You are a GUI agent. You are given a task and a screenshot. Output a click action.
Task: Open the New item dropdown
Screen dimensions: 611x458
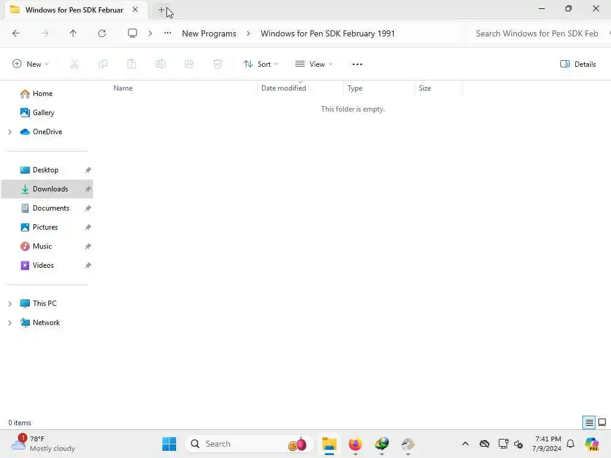[30, 64]
